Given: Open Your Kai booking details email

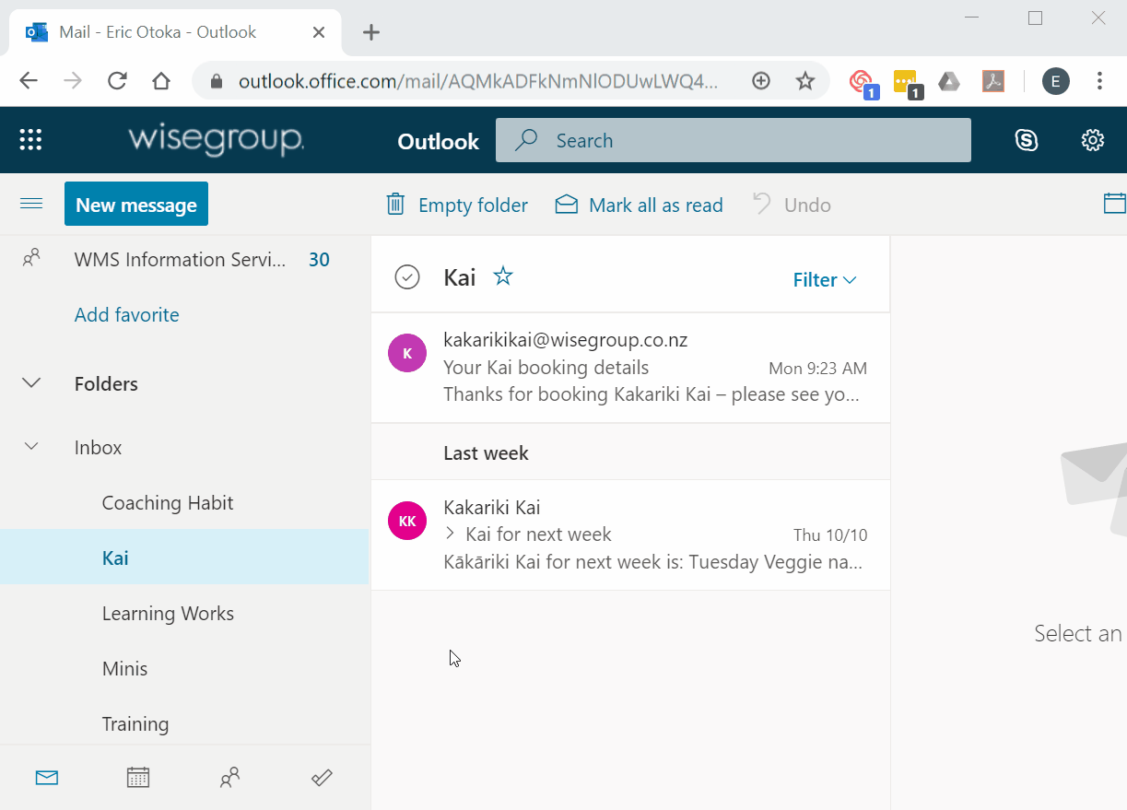Looking at the screenshot, I should point(630,368).
